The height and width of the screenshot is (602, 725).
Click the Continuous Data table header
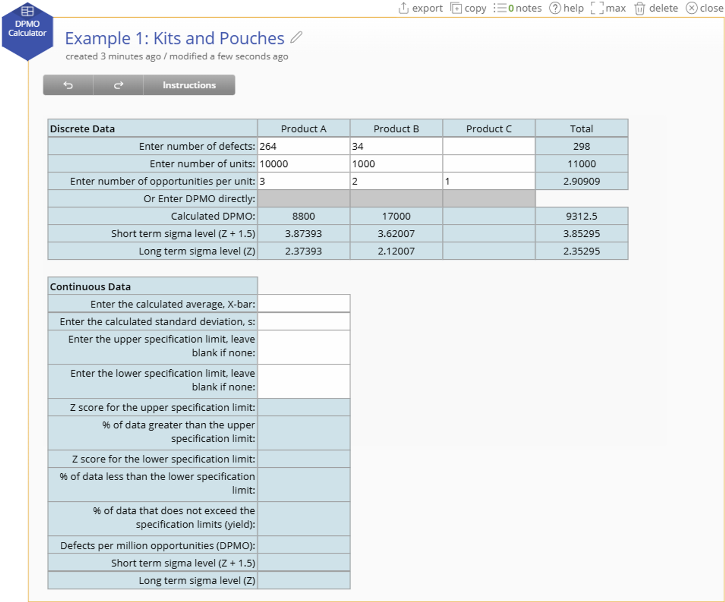[x=153, y=286]
